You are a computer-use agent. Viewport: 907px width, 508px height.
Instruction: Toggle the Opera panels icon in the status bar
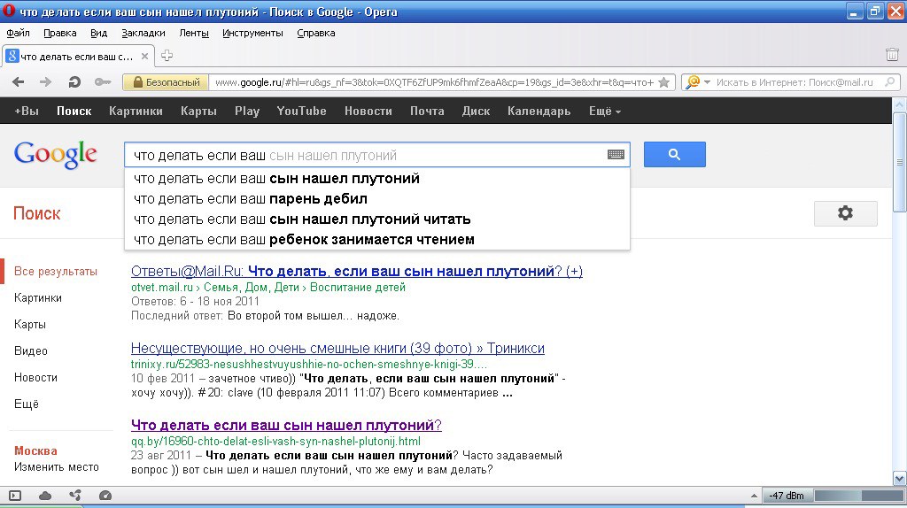tap(15, 496)
